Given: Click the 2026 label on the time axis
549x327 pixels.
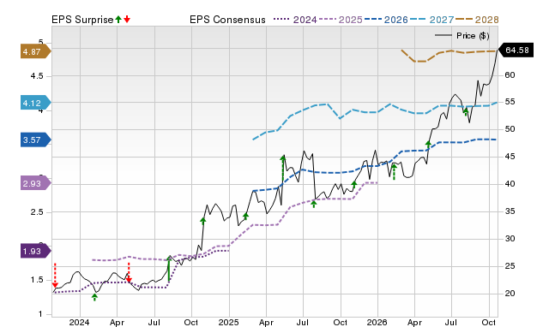Looking at the screenshot, I should 377,322.
